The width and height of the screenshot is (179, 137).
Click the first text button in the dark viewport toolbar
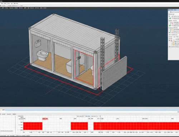coord(7,8)
